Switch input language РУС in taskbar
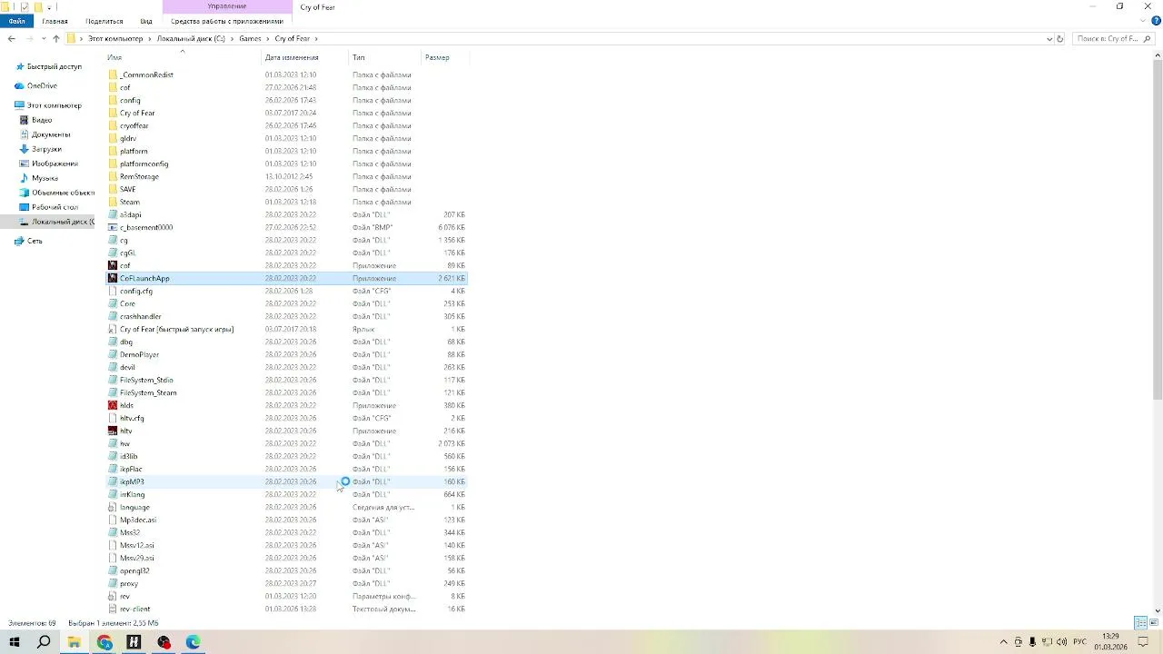Viewport: 1163px width, 654px height. click(x=1079, y=642)
